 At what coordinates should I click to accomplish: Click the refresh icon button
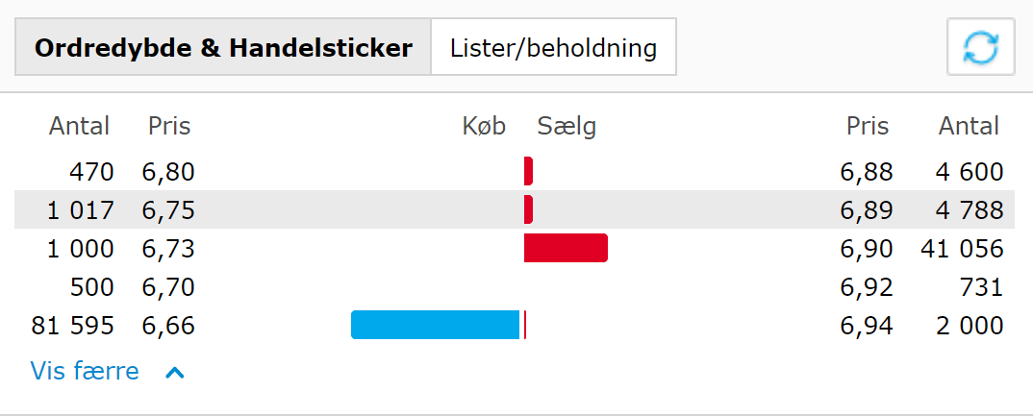pyautogui.click(x=980, y=46)
